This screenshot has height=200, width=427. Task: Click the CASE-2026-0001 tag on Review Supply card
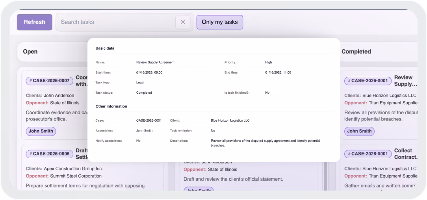[x=368, y=81]
